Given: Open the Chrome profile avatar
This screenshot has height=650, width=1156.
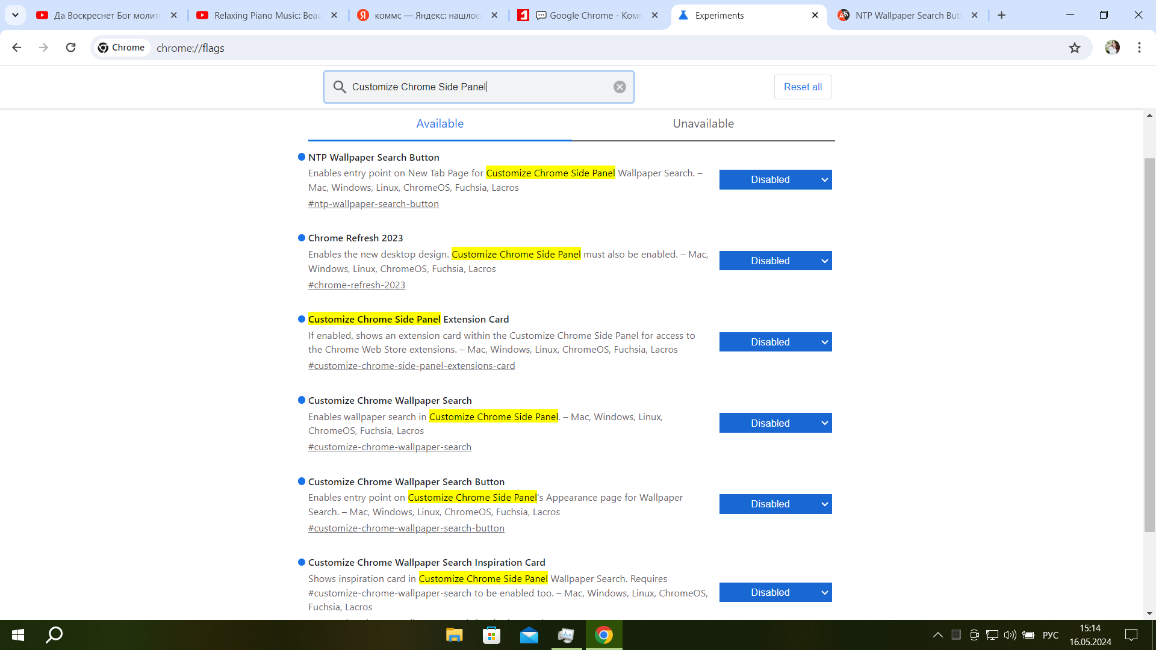Looking at the screenshot, I should click(x=1112, y=48).
